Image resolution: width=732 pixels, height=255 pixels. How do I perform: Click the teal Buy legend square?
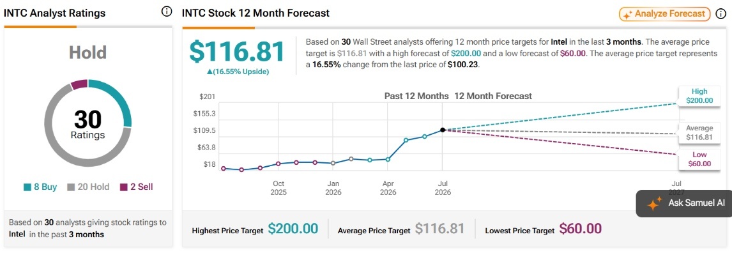(27, 187)
